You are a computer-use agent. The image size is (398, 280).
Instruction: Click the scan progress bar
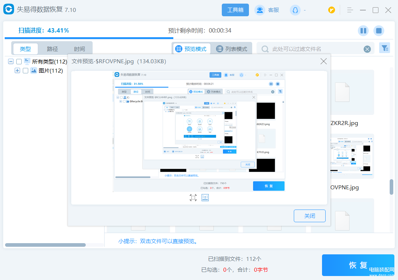[x=89, y=38]
